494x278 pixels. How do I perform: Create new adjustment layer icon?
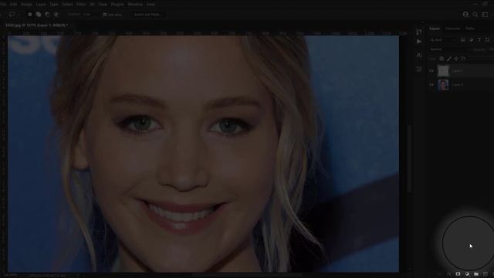(467, 274)
